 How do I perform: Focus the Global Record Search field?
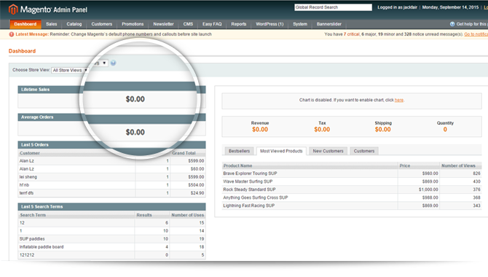[333, 7]
